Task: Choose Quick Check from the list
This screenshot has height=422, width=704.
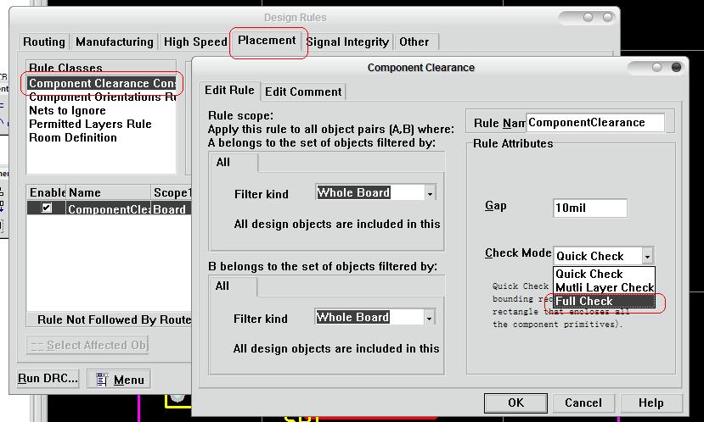Action: pyautogui.click(x=605, y=274)
